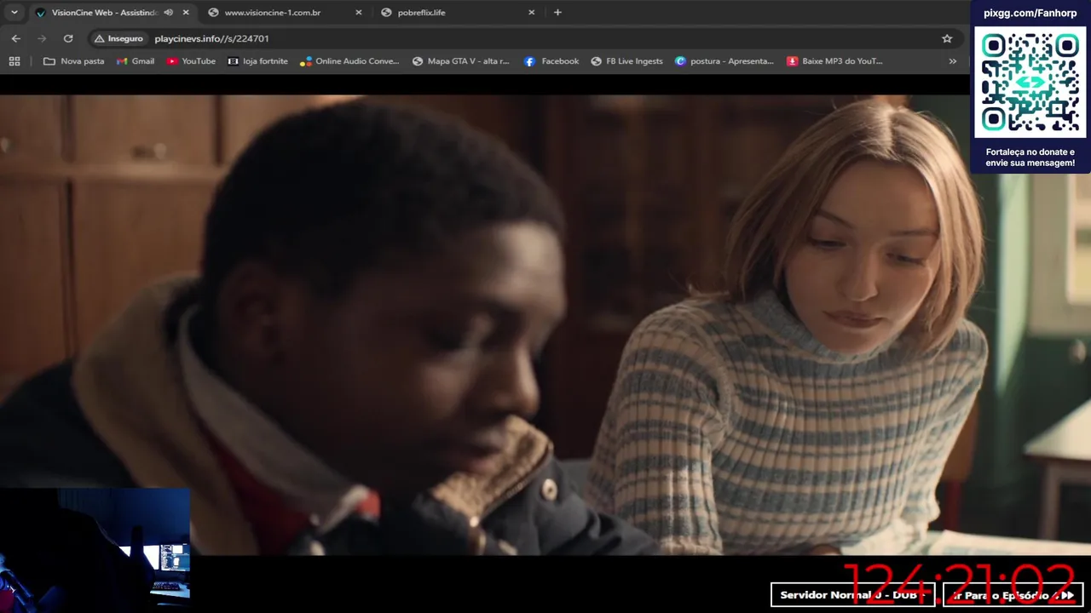Go back to the previous page
Screen dimensions: 1091x613
tap(15, 38)
